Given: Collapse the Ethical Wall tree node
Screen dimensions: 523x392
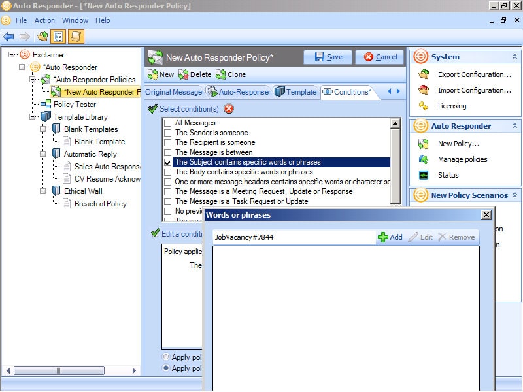Looking at the screenshot, I should pos(42,191).
